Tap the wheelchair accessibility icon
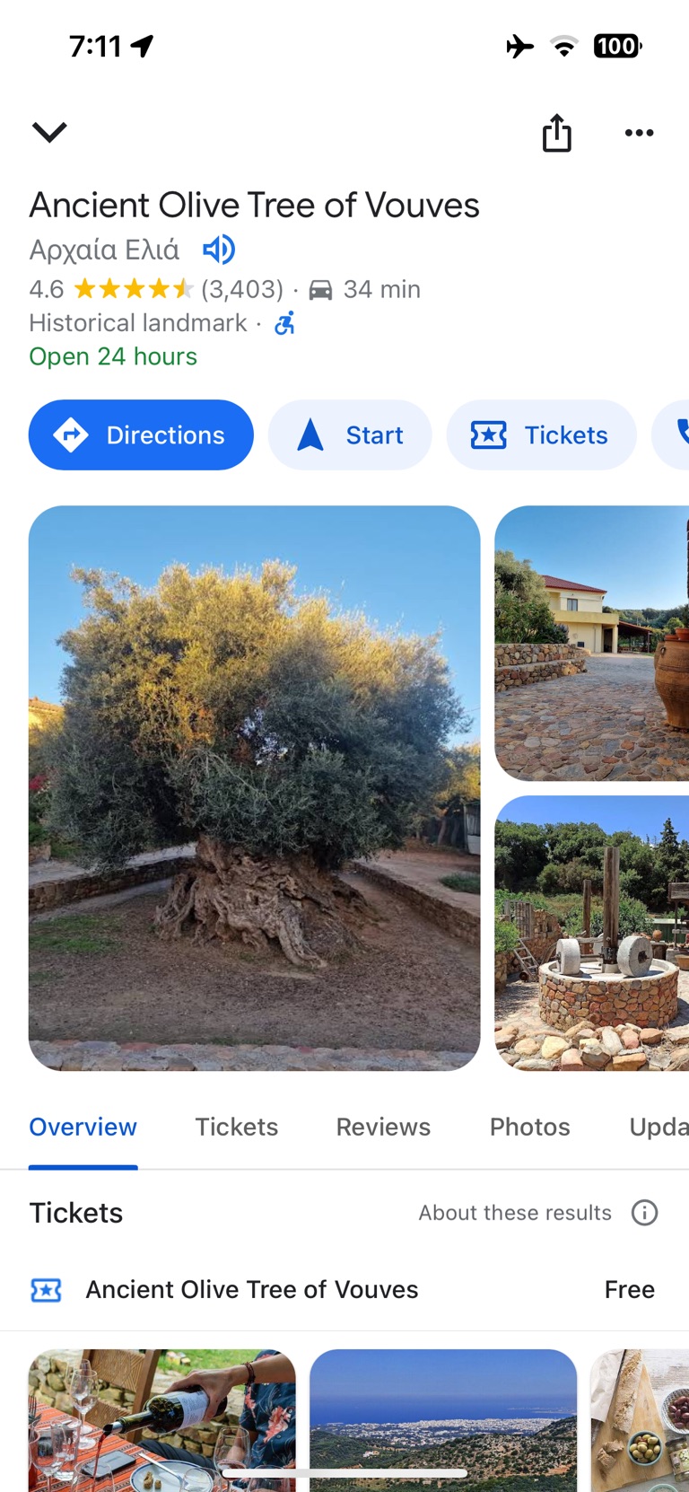This screenshot has width=689, height=1492. (x=284, y=323)
